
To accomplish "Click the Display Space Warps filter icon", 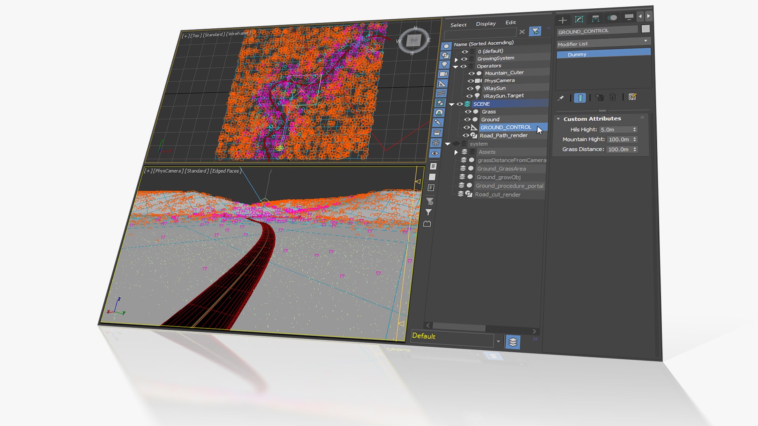I will [x=441, y=93].
